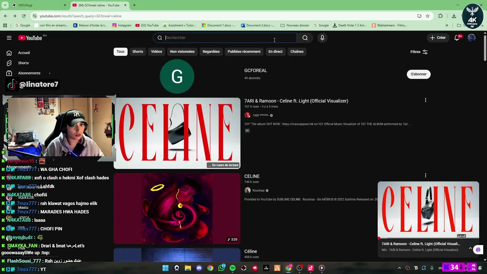Open Document 1.docx bookmark
The width and height of the screenshot is (487, 274).
[x=218, y=25]
